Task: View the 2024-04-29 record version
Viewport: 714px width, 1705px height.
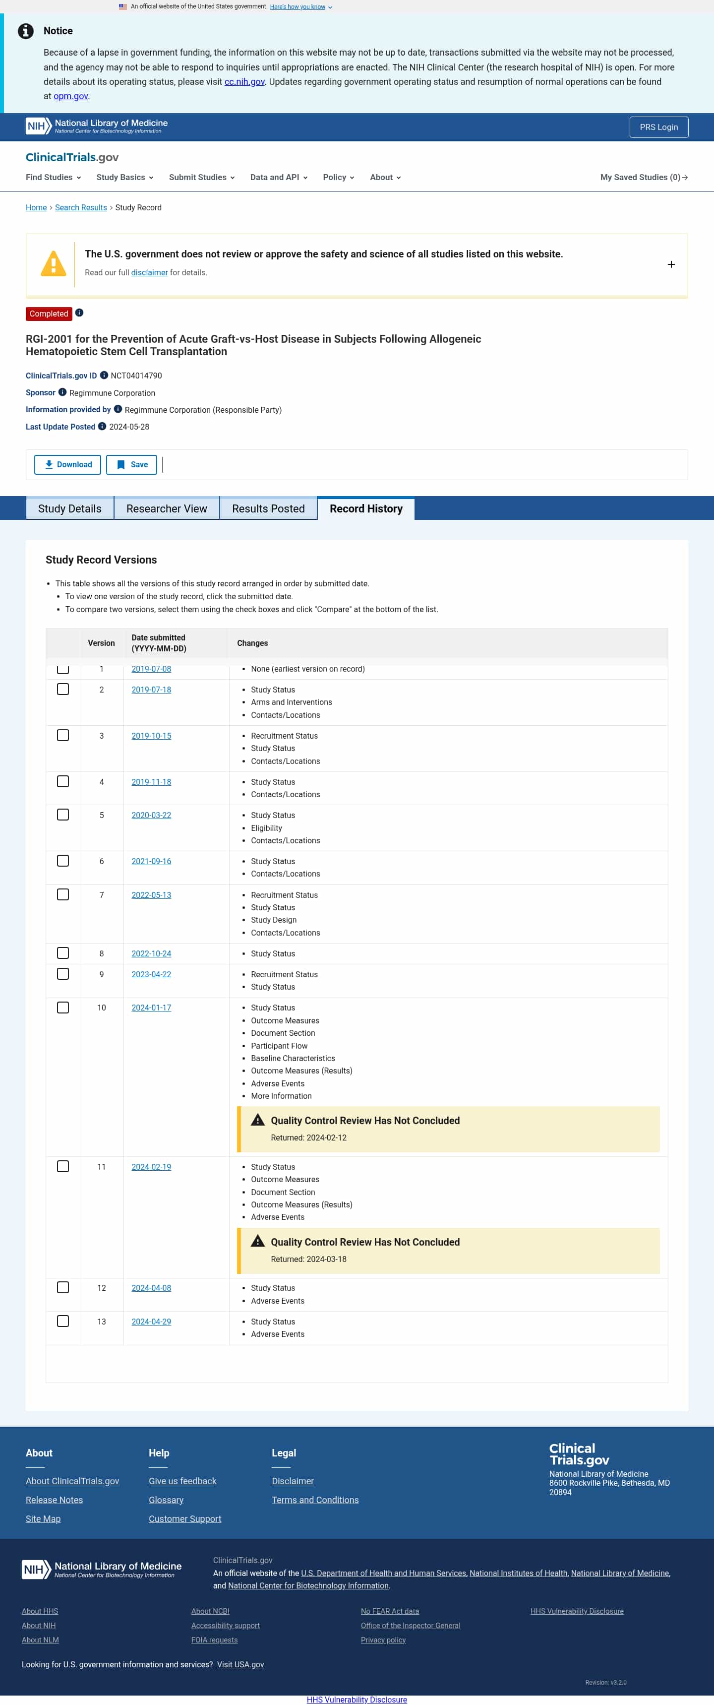Action: coord(152,1322)
